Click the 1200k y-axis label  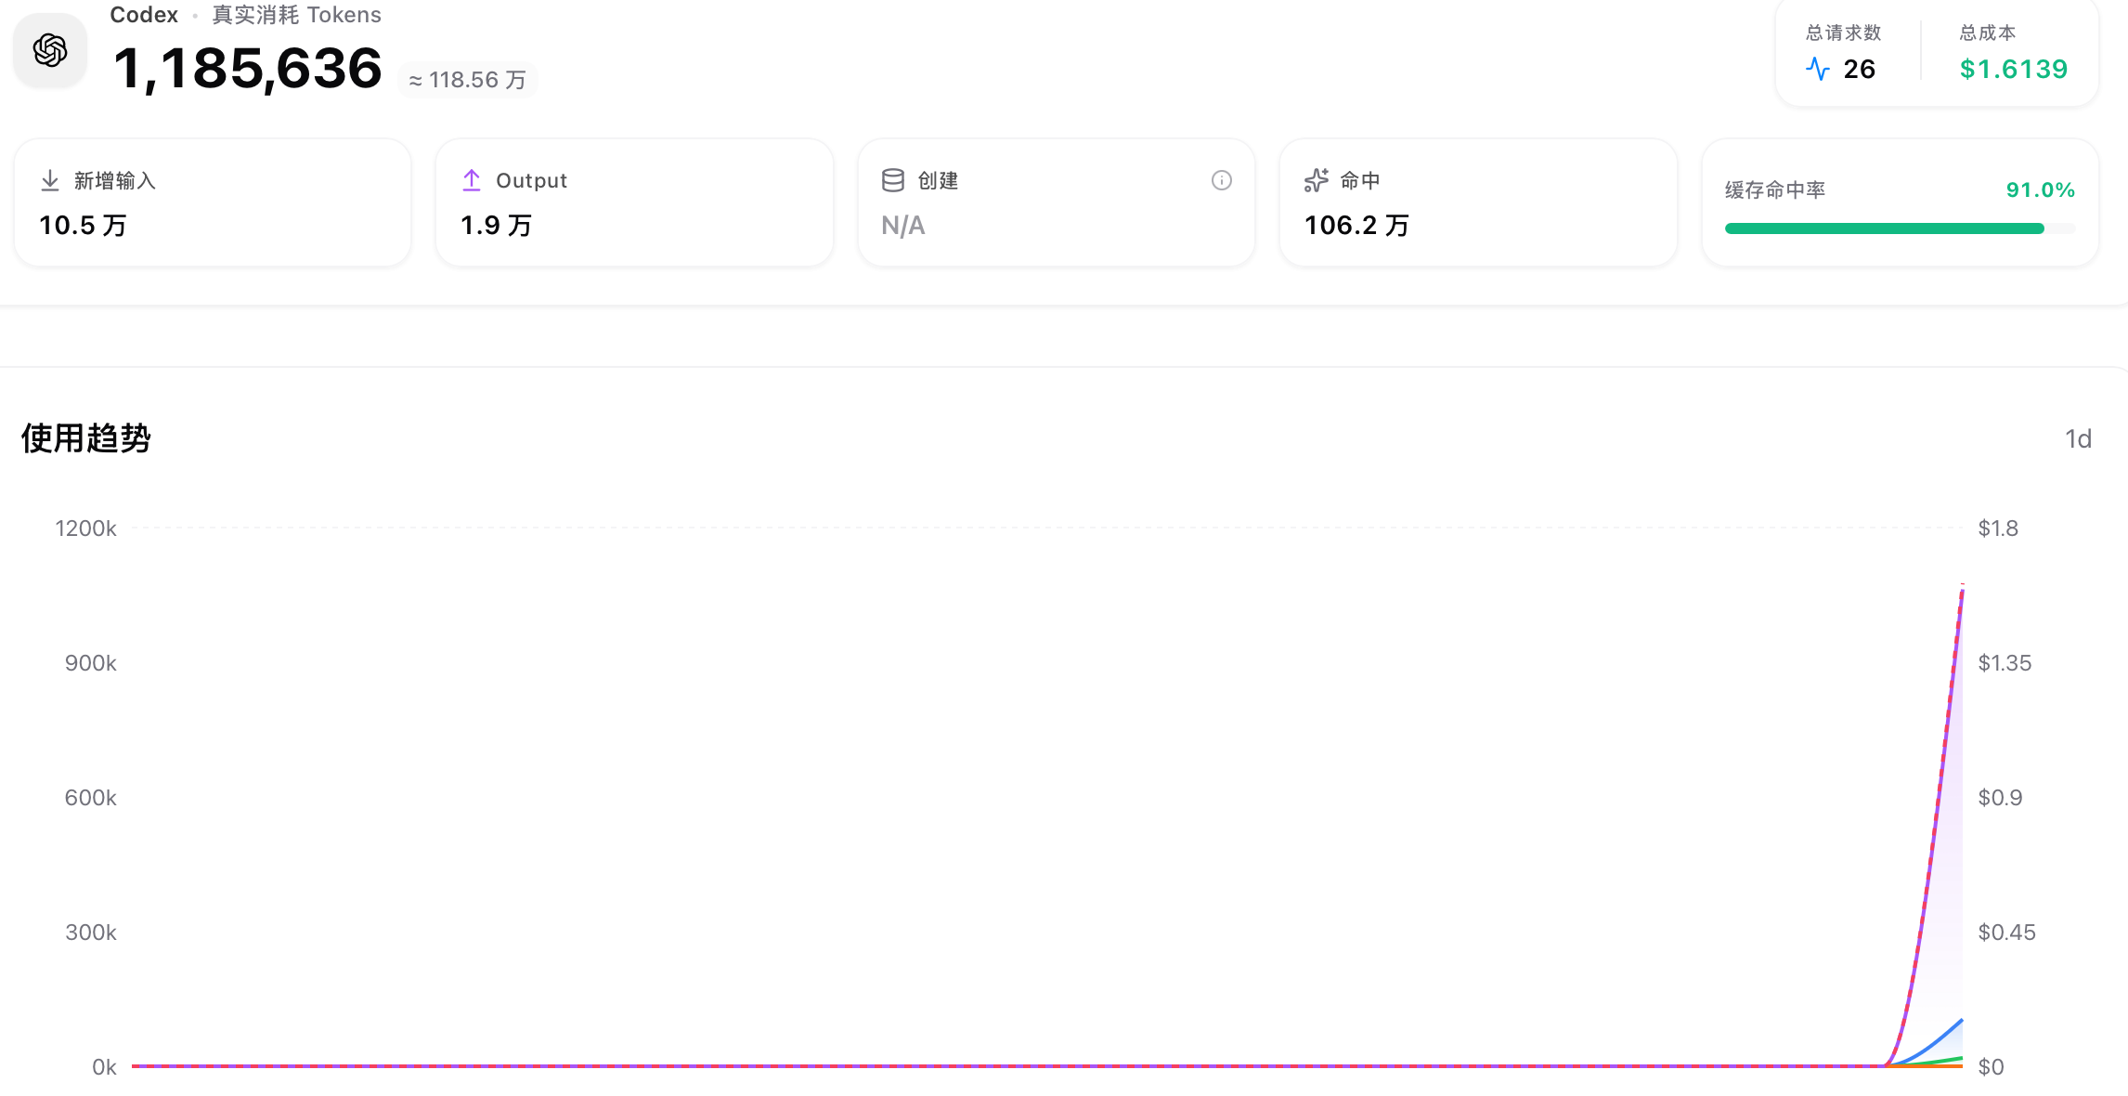click(85, 528)
